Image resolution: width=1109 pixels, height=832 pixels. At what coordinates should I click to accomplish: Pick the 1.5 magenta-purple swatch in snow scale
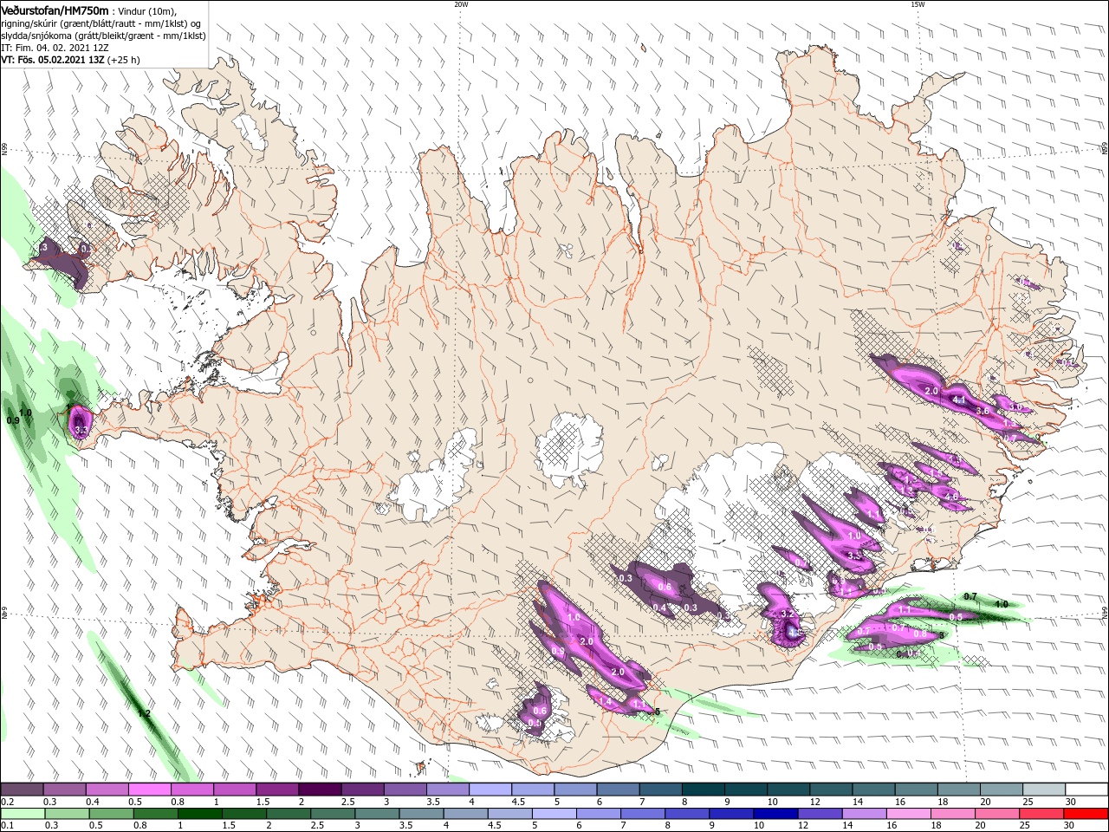click(277, 790)
